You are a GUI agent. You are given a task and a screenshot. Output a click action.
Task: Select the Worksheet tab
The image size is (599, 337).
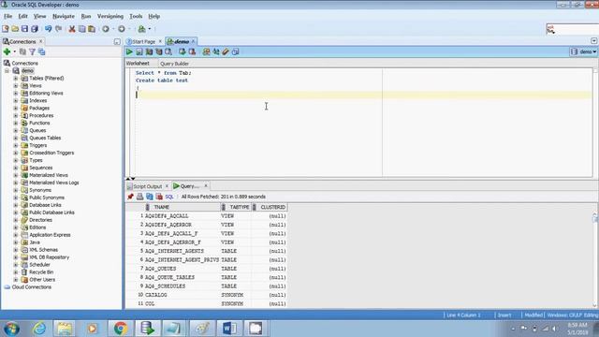(x=138, y=63)
